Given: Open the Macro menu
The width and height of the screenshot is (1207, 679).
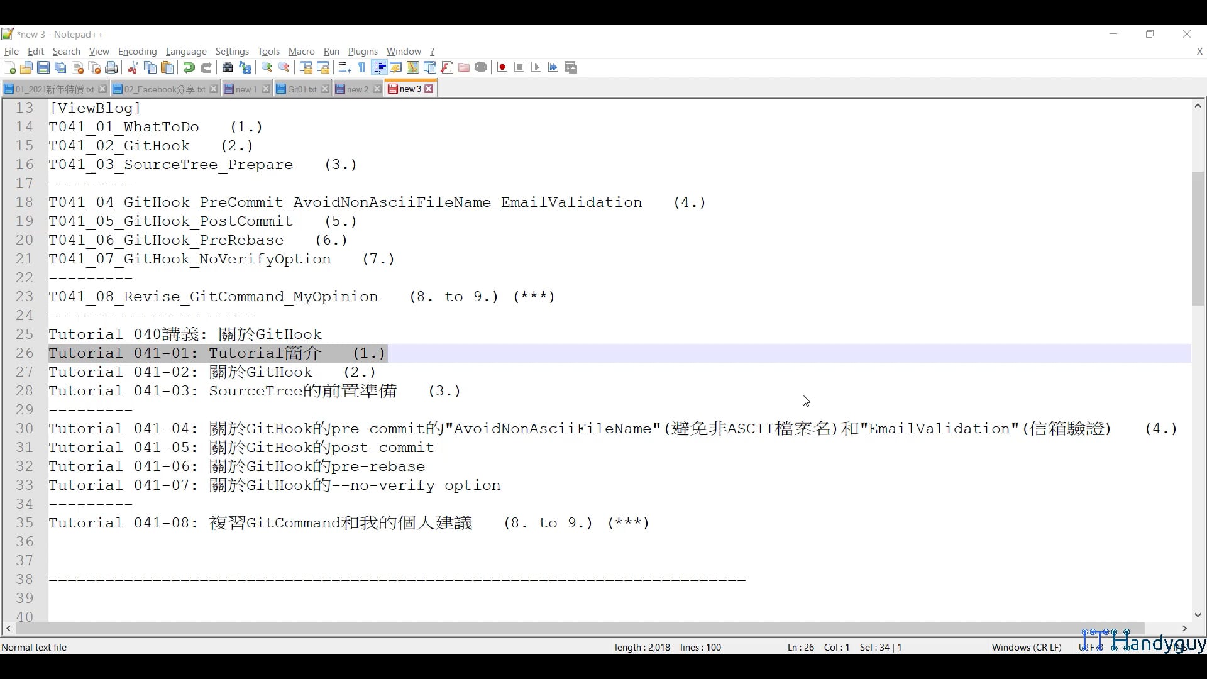Looking at the screenshot, I should [301, 52].
